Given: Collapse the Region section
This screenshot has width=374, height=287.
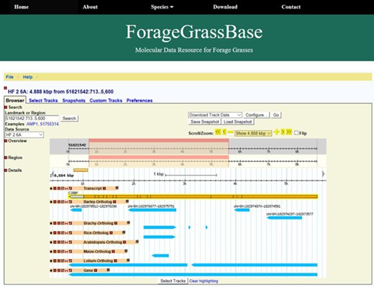Looking at the screenshot, I should tap(6, 158).
